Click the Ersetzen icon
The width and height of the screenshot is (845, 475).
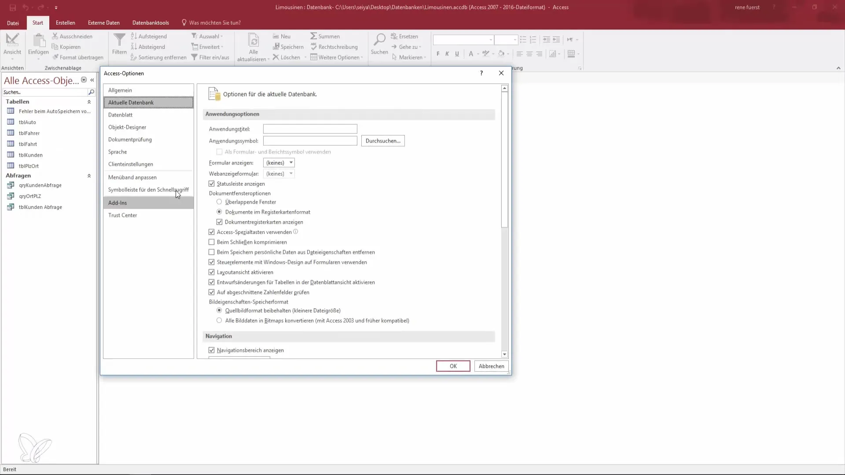pos(394,36)
